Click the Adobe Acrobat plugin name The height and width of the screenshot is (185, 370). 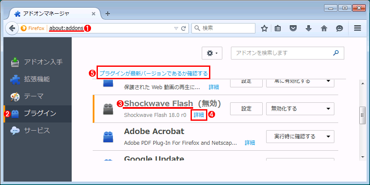click(154, 131)
